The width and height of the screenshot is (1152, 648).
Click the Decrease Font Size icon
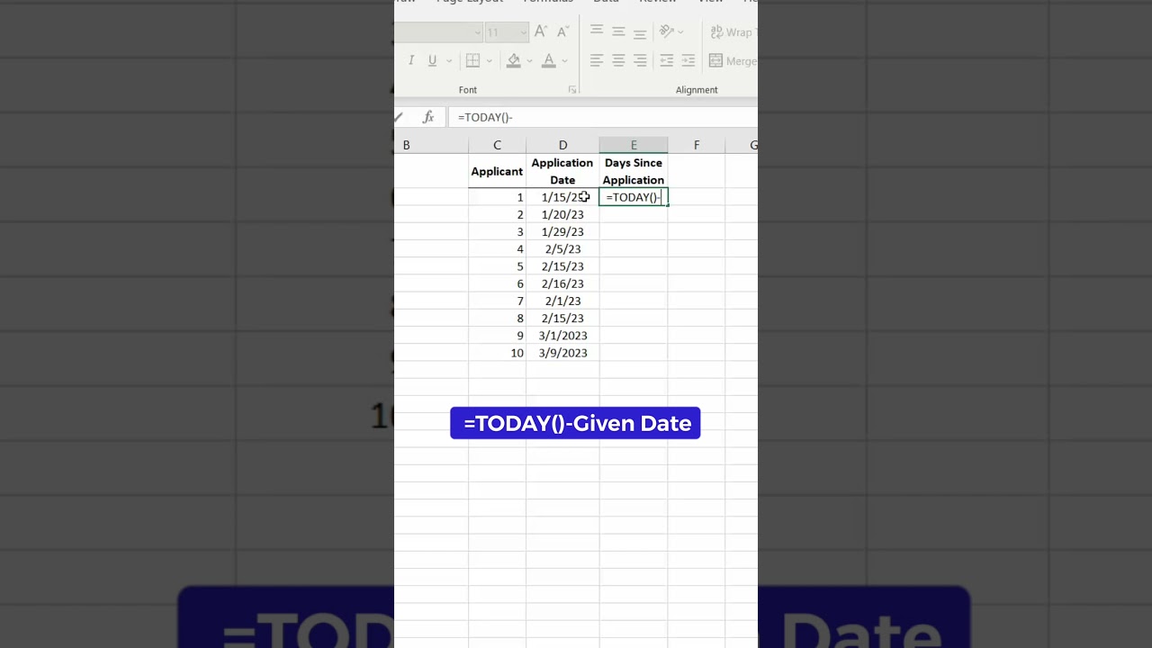coord(562,31)
